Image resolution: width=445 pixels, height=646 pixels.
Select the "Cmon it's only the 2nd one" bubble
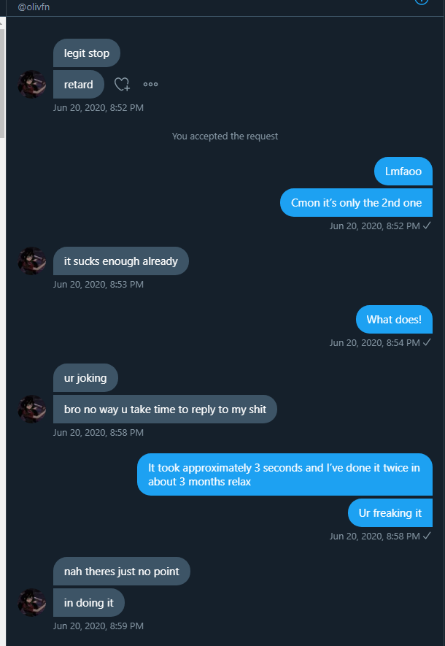[356, 203]
